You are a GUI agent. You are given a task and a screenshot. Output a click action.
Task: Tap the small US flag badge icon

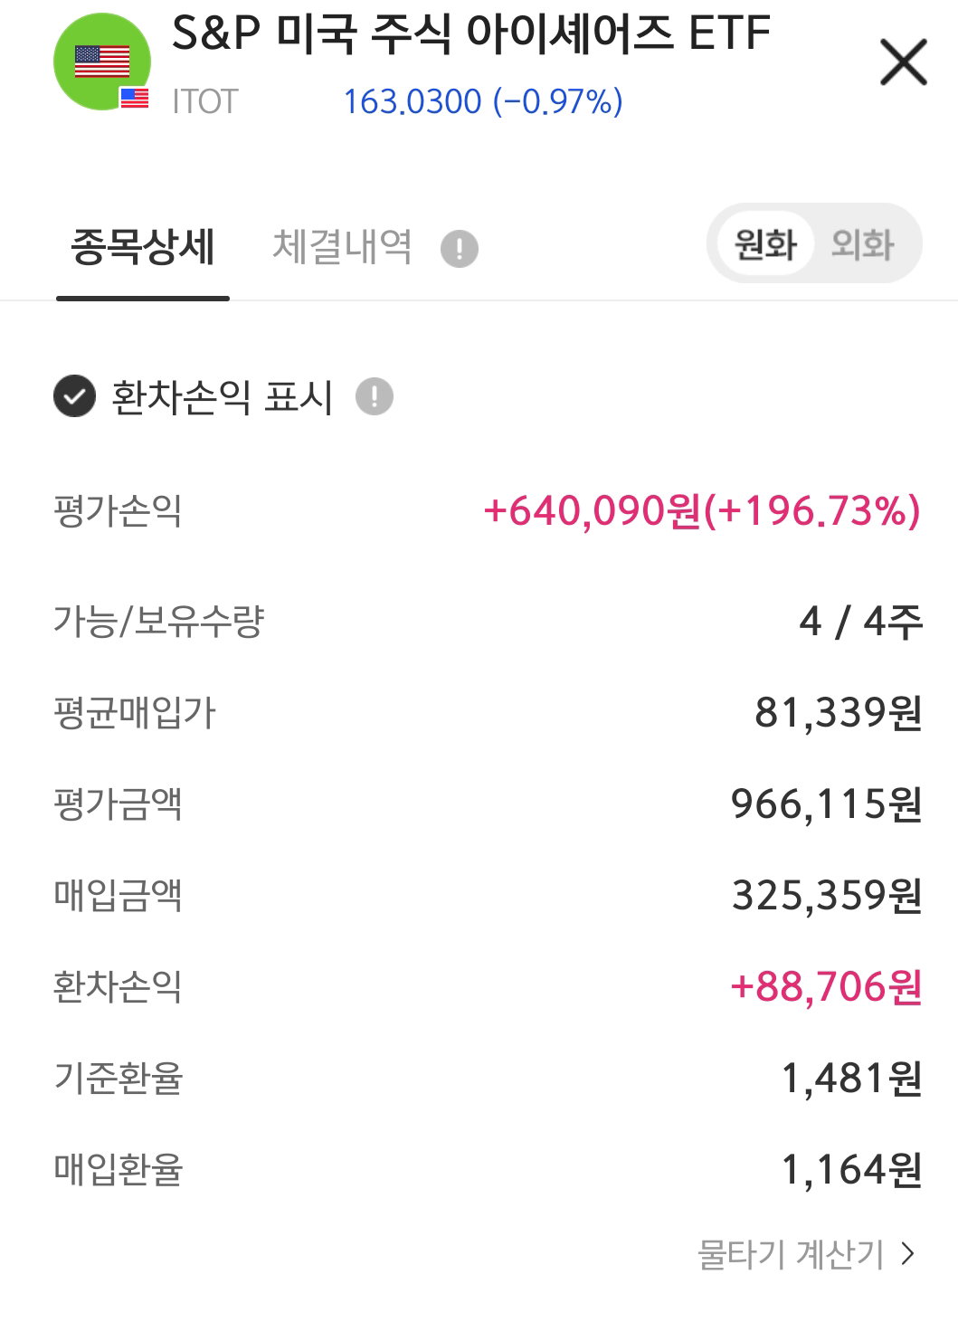pos(134,98)
